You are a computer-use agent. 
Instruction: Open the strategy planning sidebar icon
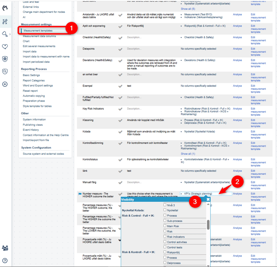pos(5,21)
